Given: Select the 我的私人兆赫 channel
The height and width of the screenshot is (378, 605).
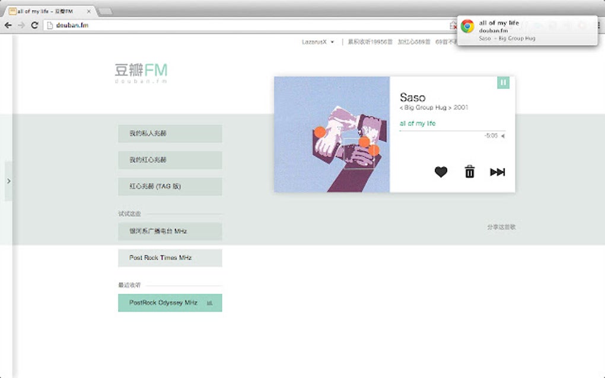Looking at the screenshot, I should 170,133.
